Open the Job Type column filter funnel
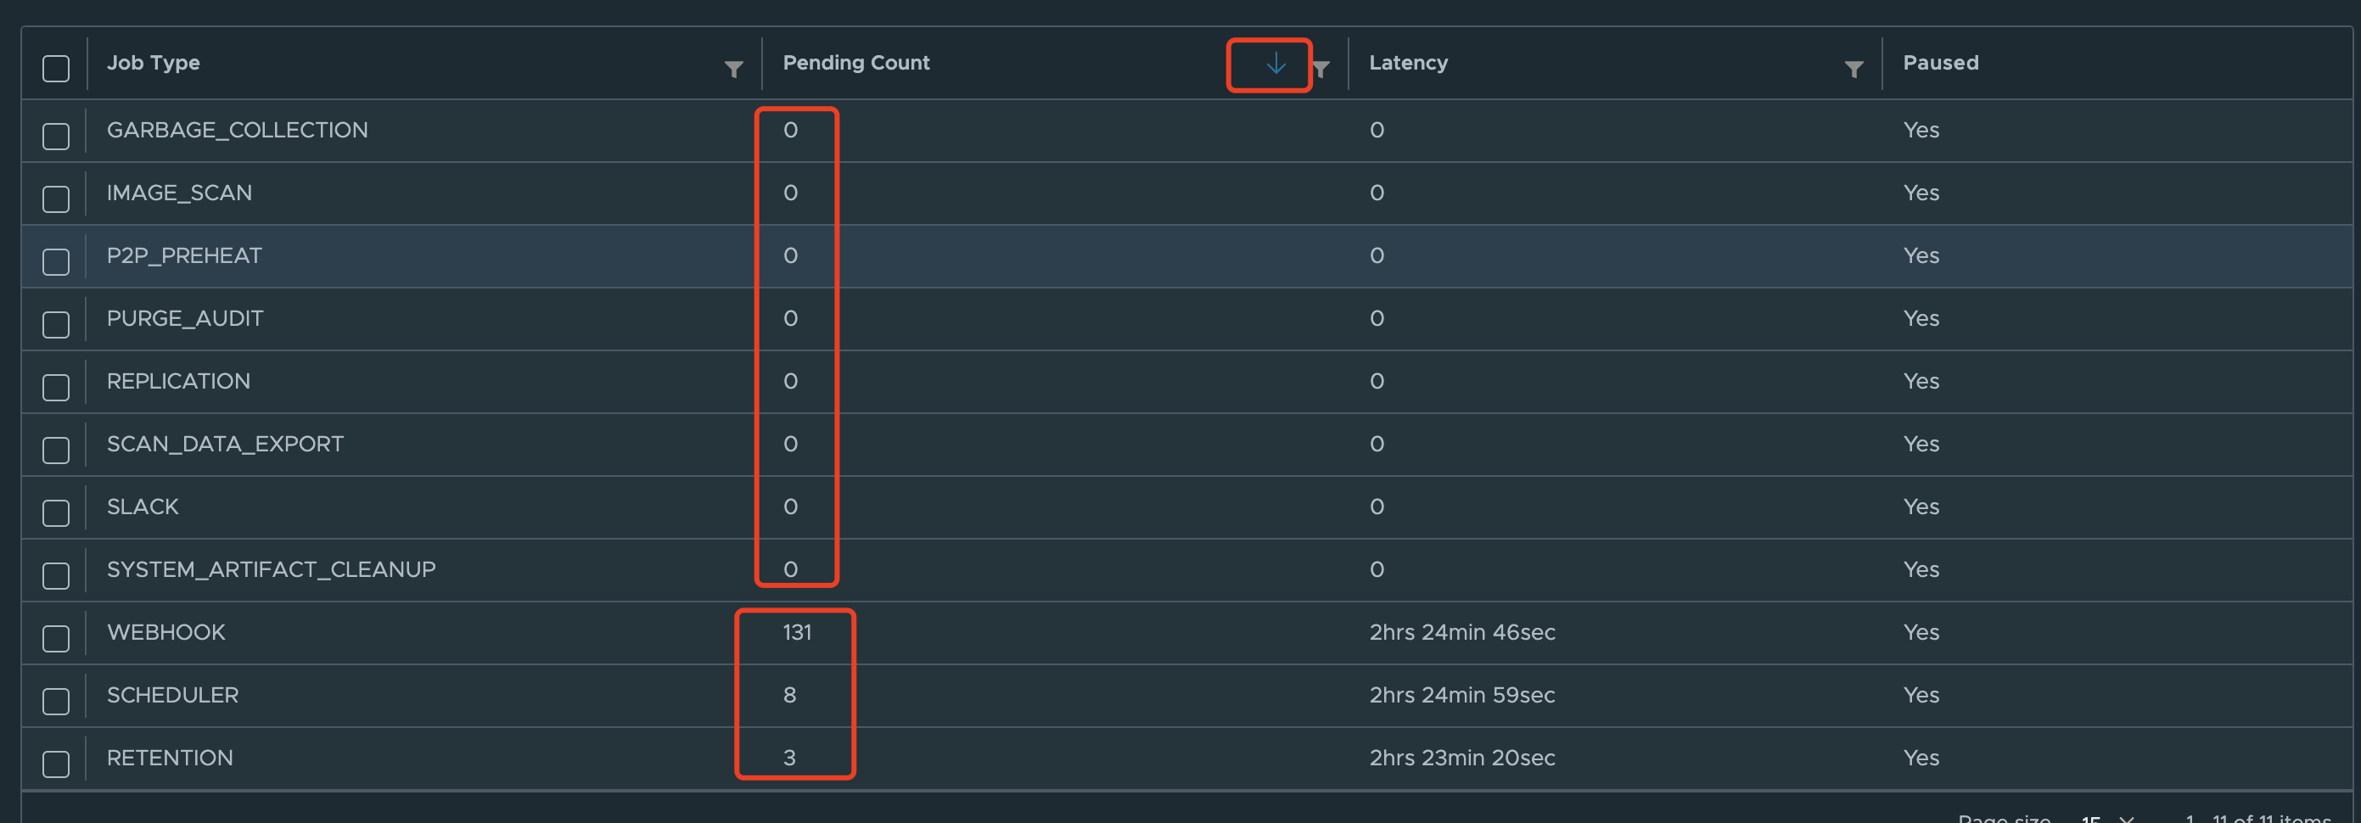Image resolution: width=2361 pixels, height=823 pixels. tap(732, 66)
